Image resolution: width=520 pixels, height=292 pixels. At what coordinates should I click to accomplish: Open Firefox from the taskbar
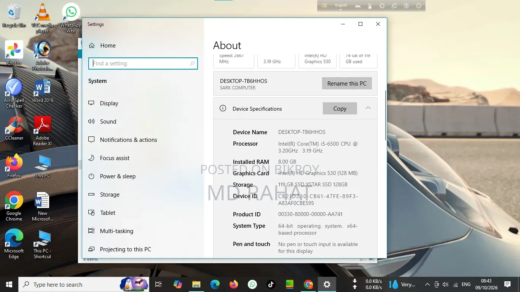[234, 284]
